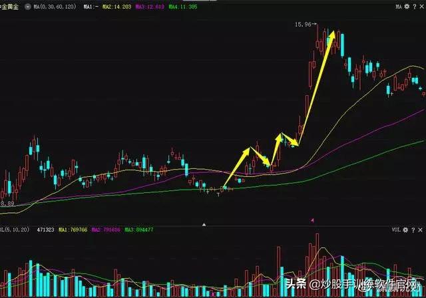Open the dropdown arrow next to MA(0,30,60,120)
Viewport: 426px width, 298px height.
[28, 7]
